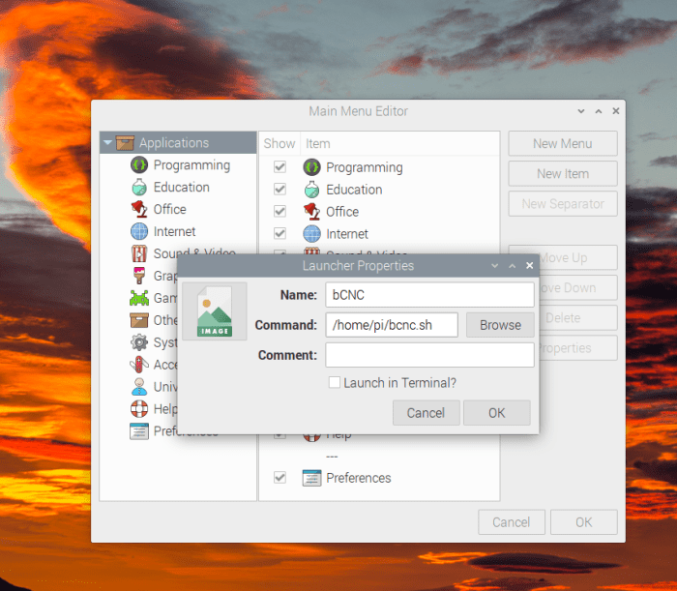Viewport: 677px width, 591px height.
Task: Collapse the Applications tree node
Action: point(107,143)
